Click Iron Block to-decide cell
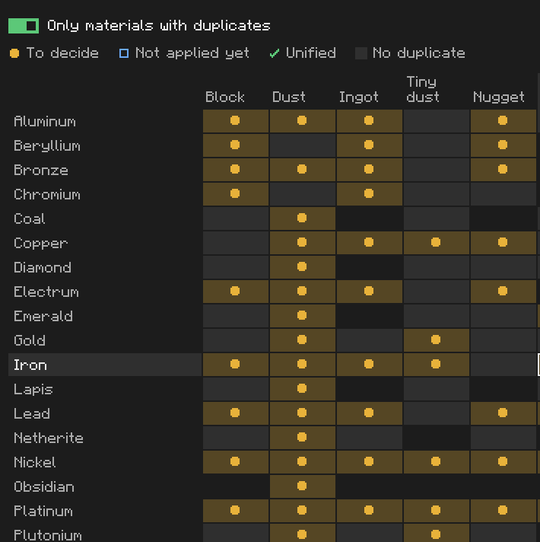This screenshot has width=540, height=542. pos(236,365)
